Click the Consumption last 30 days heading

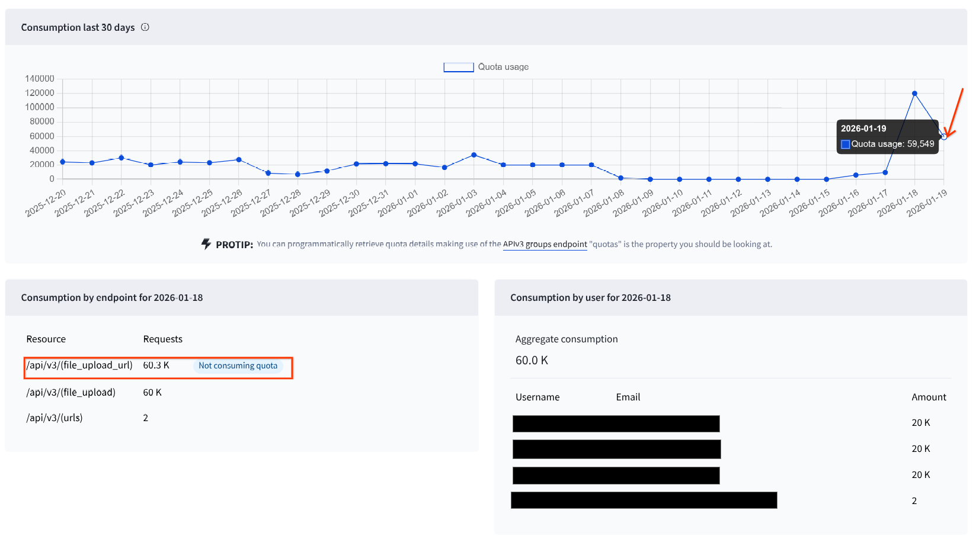point(78,27)
